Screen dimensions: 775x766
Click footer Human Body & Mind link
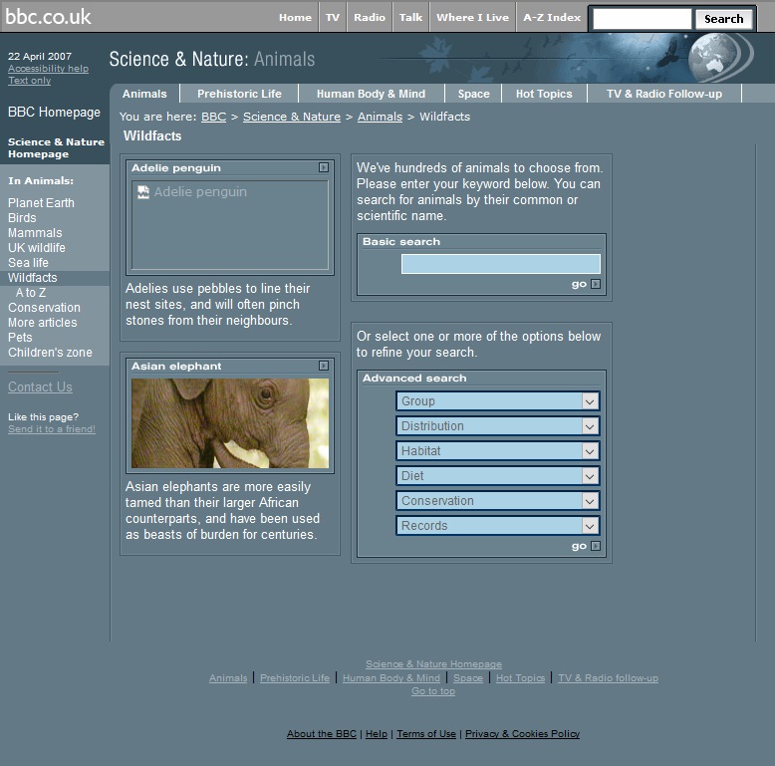[390, 678]
